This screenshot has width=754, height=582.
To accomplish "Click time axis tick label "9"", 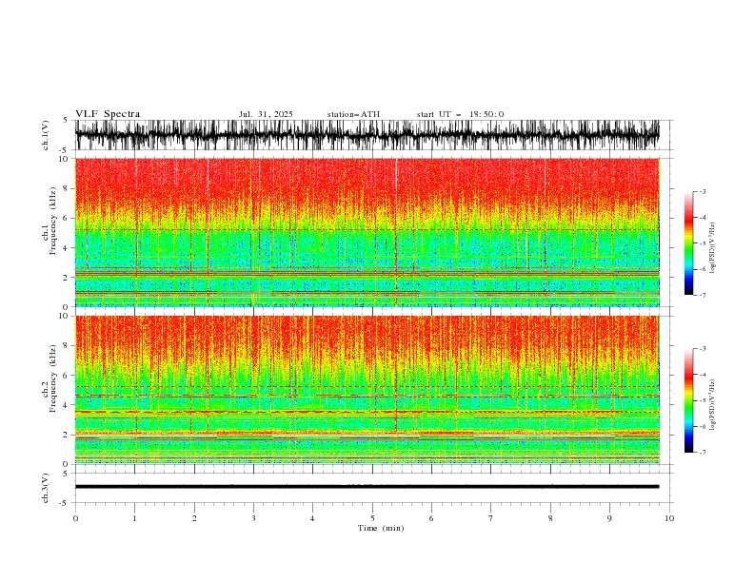I will [x=609, y=518].
